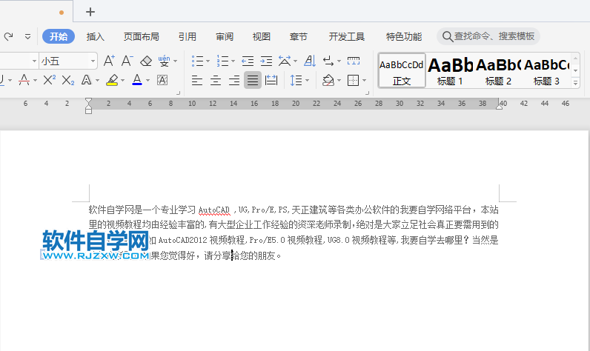This screenshot has width=590, height=351.
Task: Open the 页面布局 tab
Action: pyautogui.click(x=141, y=36)
